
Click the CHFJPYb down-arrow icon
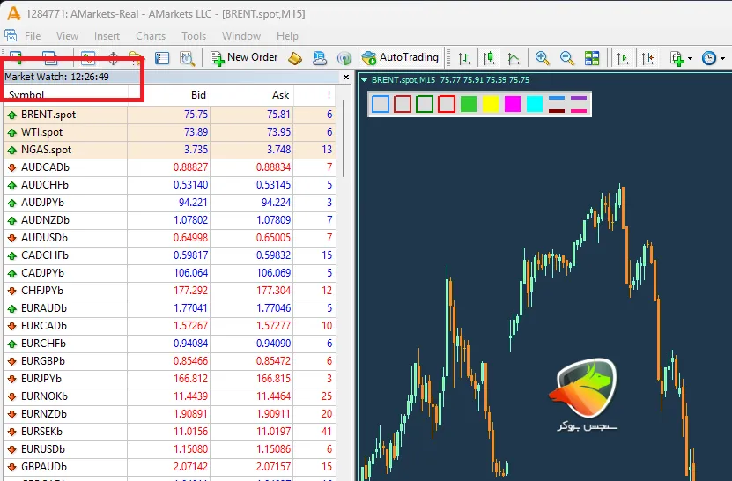click(x=12, y=291)
